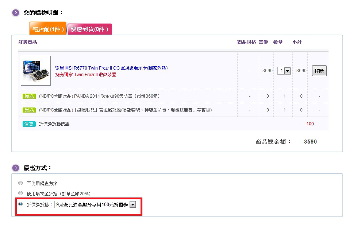The width and height of the screenshot is (361, 227).
Task: Open the MSI R6770 graphics card thumbnail
Action: point(36,71)
